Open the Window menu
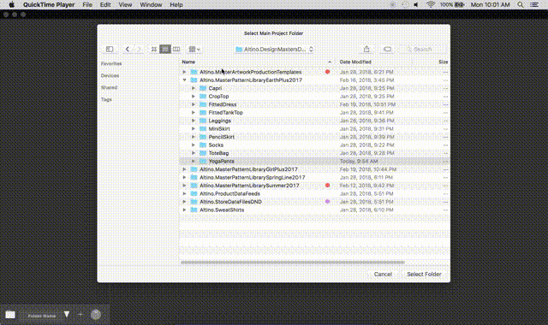 pyautogui.click(x=151, y=4)
